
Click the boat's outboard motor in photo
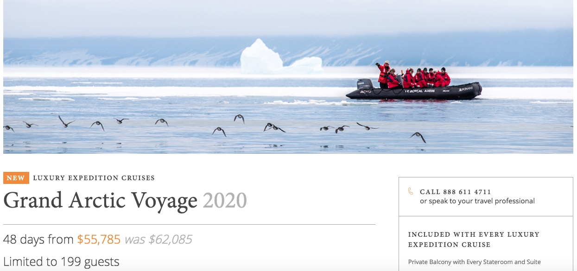coord(365,84)
